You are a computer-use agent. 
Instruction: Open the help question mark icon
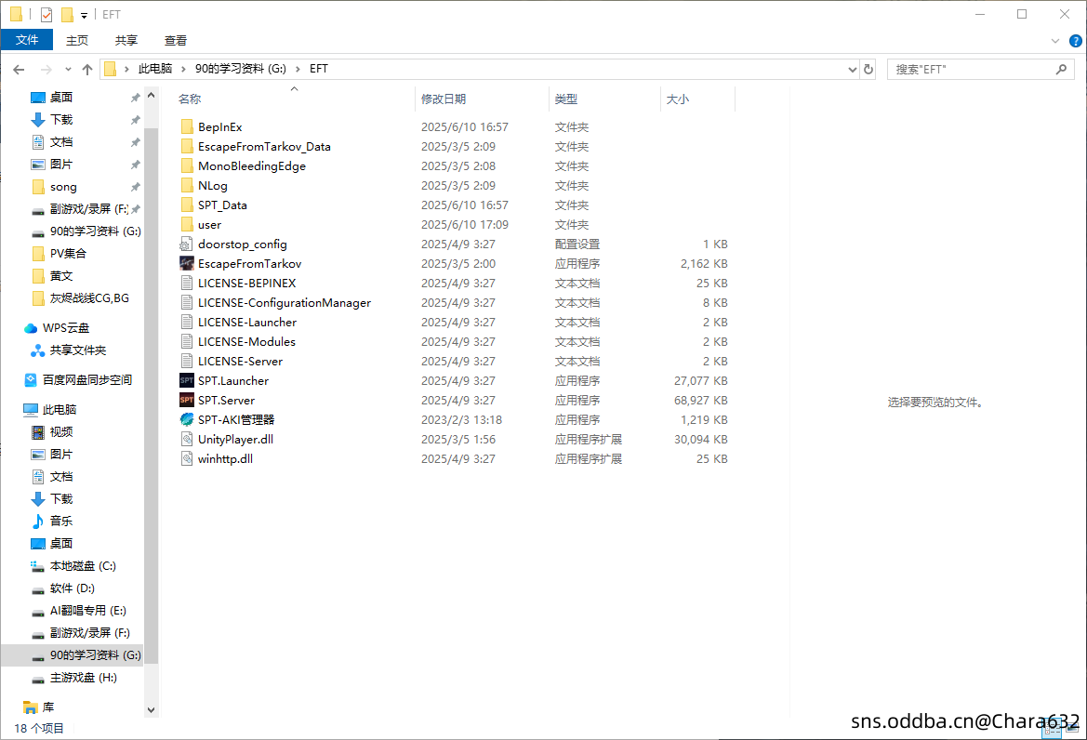coord(1075,41)
